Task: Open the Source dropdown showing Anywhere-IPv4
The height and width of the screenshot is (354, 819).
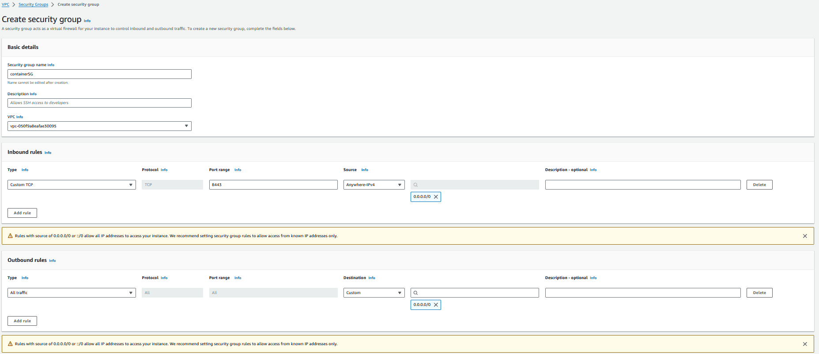Action: 374,185
